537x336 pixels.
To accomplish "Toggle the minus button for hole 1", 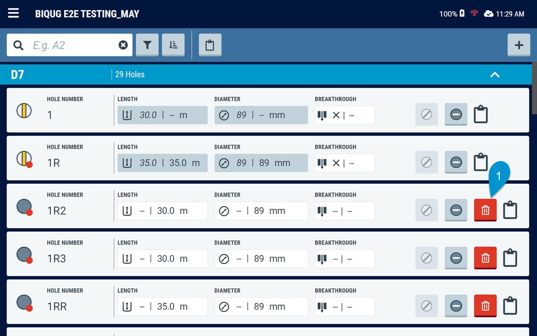I will [456, 114].
